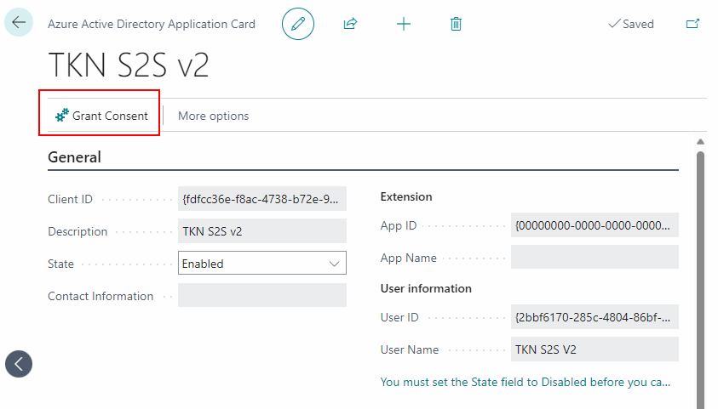
Task: Click the Client ID field
Action: click(x=262, y=199)
